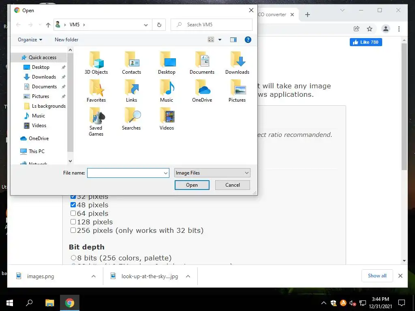Screen dimensions: 415x311
Task: Expand the view options arrow
Action: click(220, 40)
